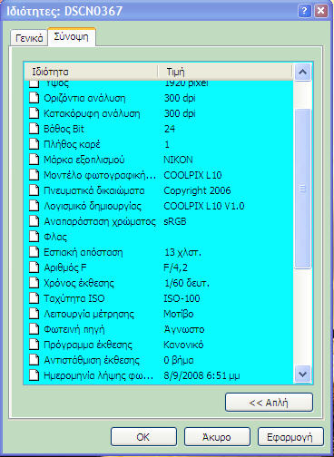The height and width of the screenshot is (457, 334).
Task: Click the scrollbar down arrow
Action: click(302, 374)
